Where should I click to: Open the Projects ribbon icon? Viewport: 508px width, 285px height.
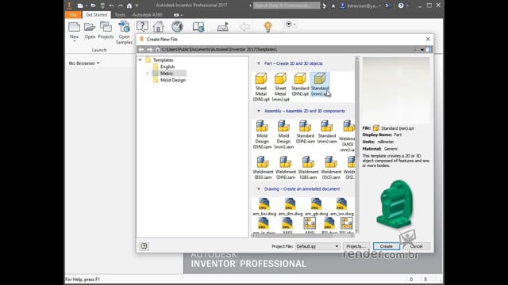click(106, 27)
